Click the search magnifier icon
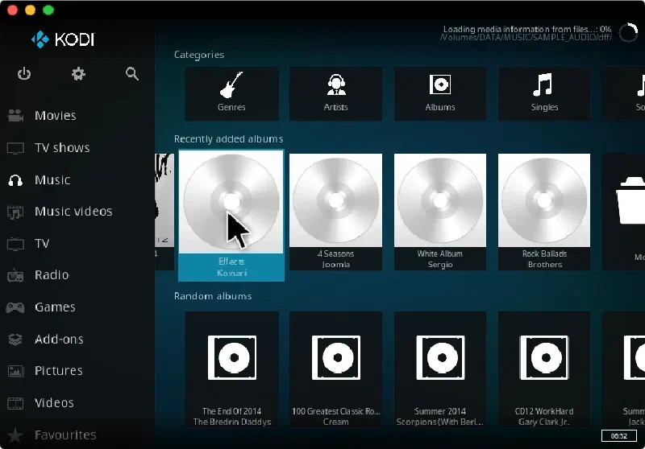 132,74
